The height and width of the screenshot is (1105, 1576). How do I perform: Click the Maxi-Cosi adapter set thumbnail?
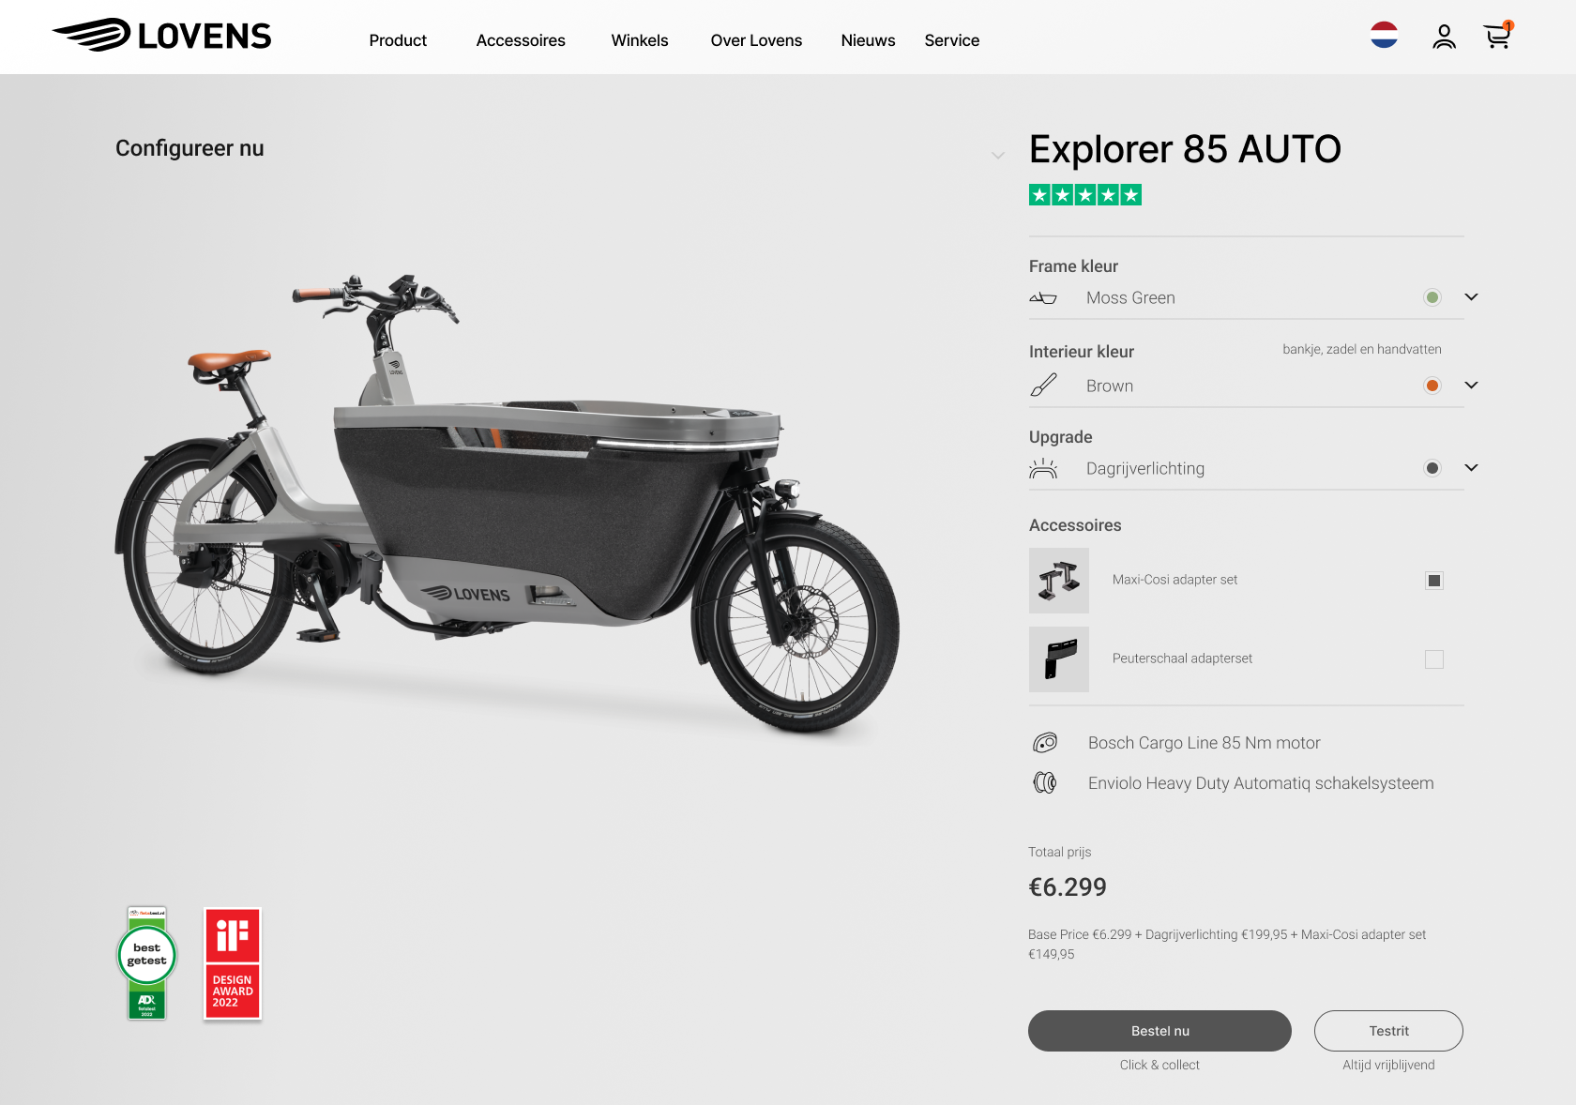(1059, 581)
